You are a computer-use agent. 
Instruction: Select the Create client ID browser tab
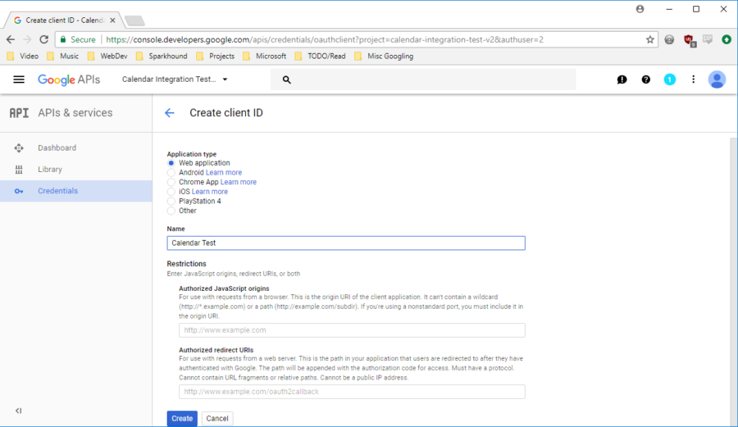coord(63,20)
